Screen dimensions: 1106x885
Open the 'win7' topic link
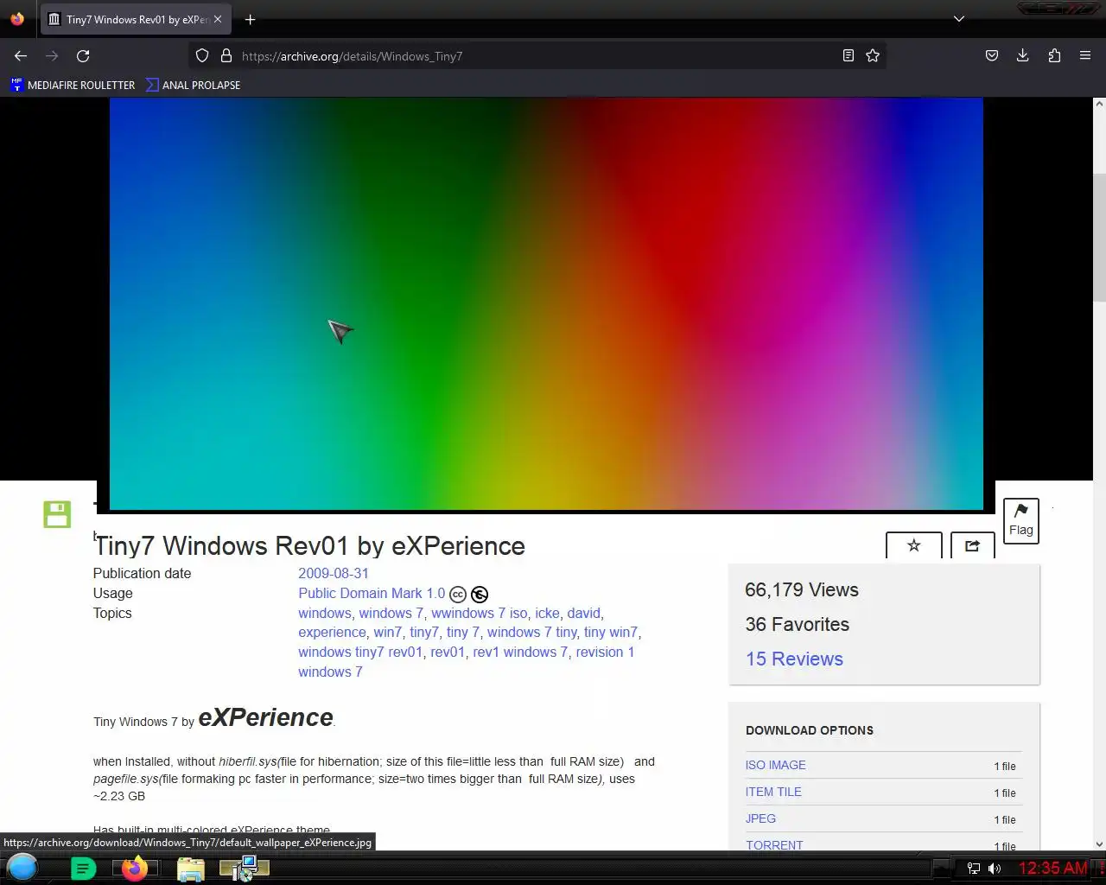pos(387,632)
